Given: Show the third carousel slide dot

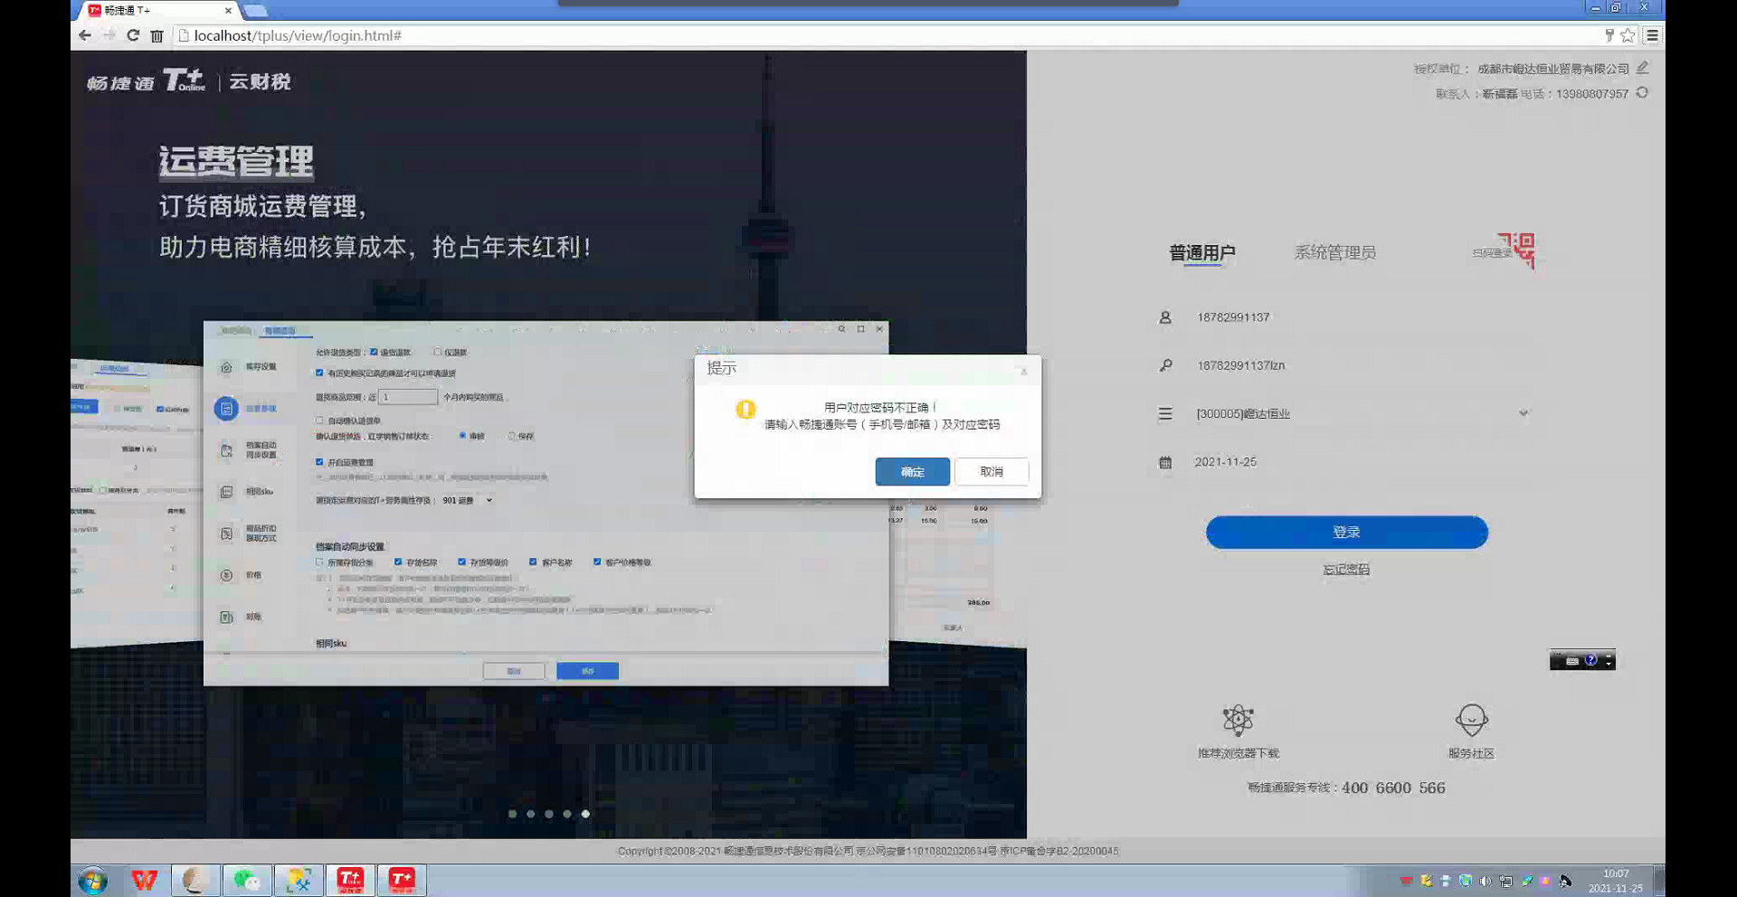Looking at the screenshot, I should tap(548, 814).
